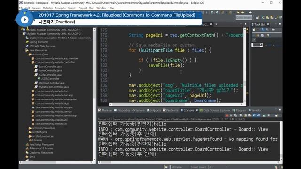Select the src/main/java source folder
This screenshot has width=301, height=169.
[40, 54]
